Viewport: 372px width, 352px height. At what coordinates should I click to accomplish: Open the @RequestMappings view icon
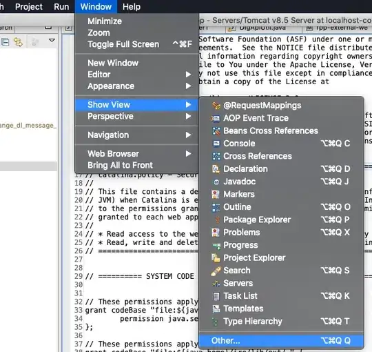click(x=216, y=106)
